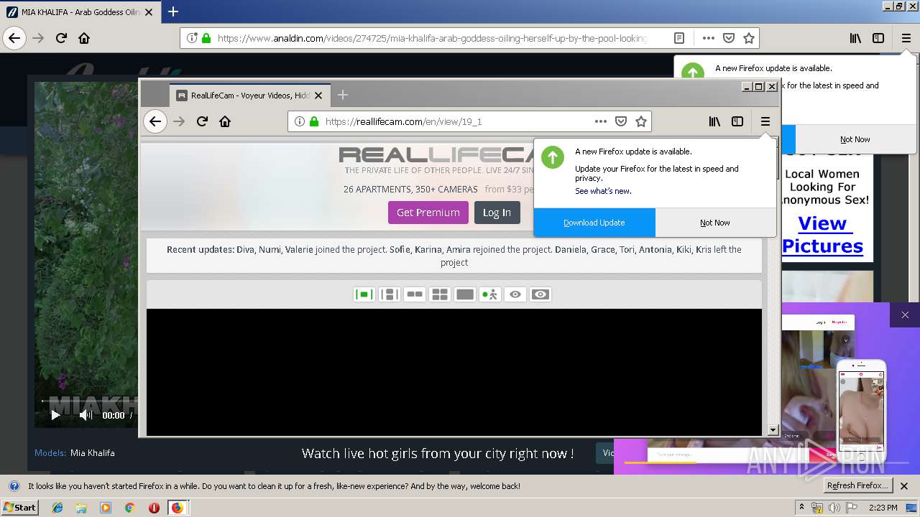
Task: Click the green padlock in RealLifeCam window
Action: tap(314, 121)
